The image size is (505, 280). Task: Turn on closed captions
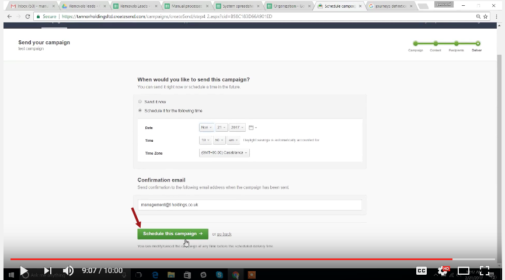(x=422, y=271)
